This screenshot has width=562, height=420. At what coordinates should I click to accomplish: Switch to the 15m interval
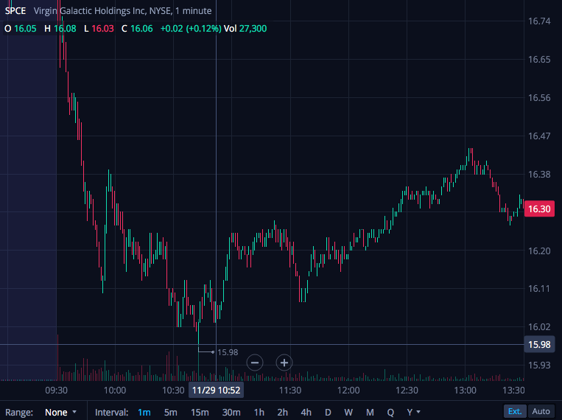pyautogui.click(x=200, y=412)
